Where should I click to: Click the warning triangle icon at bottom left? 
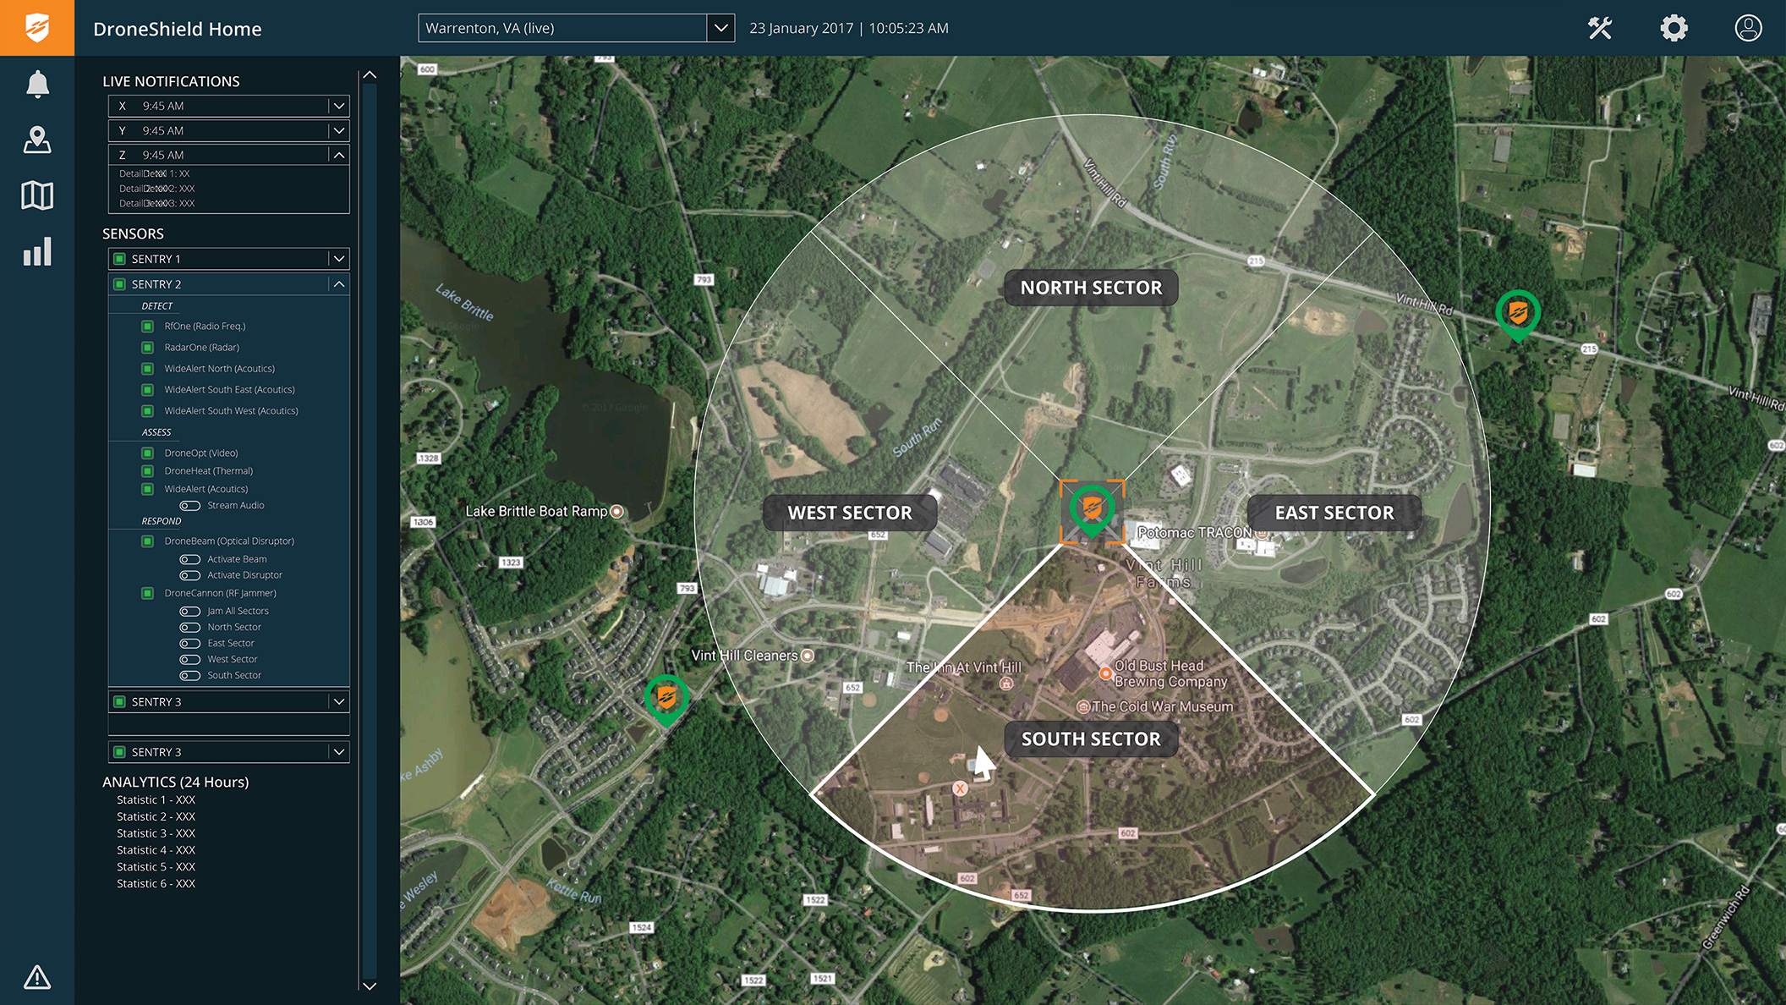(x=37, y=977)
